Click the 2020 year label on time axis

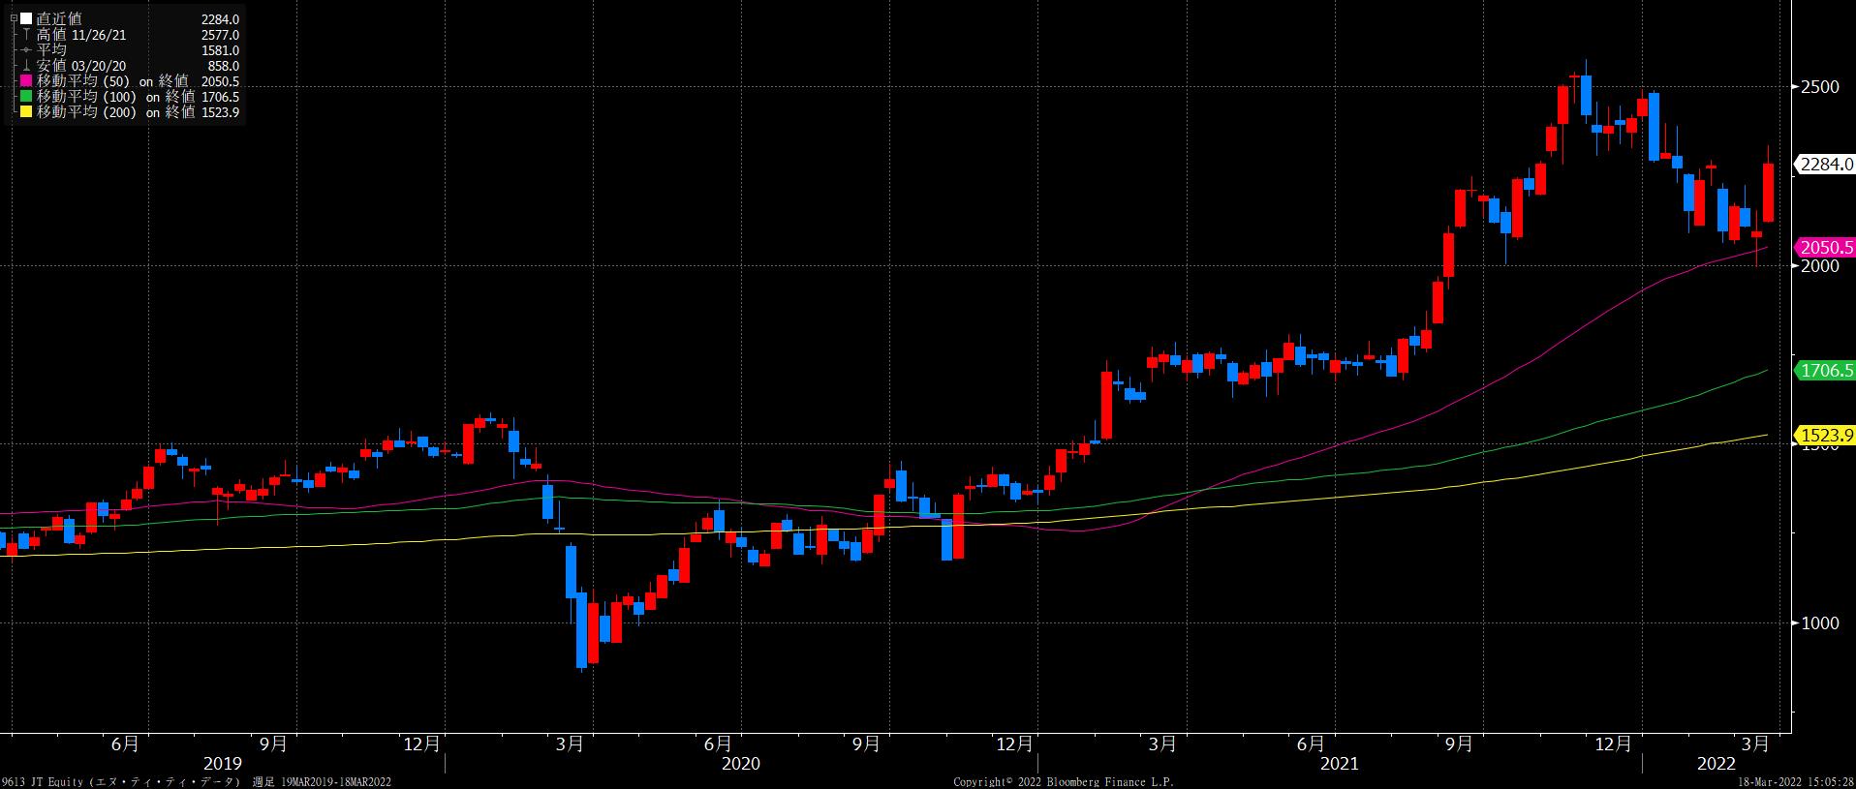(741, 764)
